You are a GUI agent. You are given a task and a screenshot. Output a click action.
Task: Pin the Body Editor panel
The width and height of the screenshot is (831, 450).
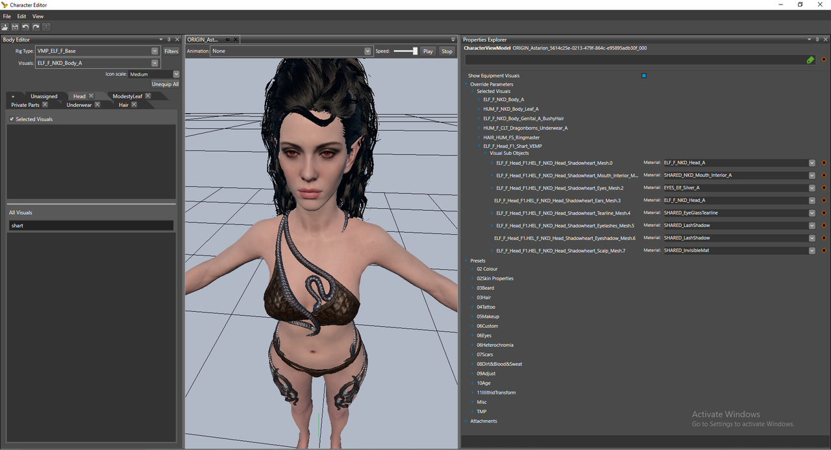click(x=169, y=40)
